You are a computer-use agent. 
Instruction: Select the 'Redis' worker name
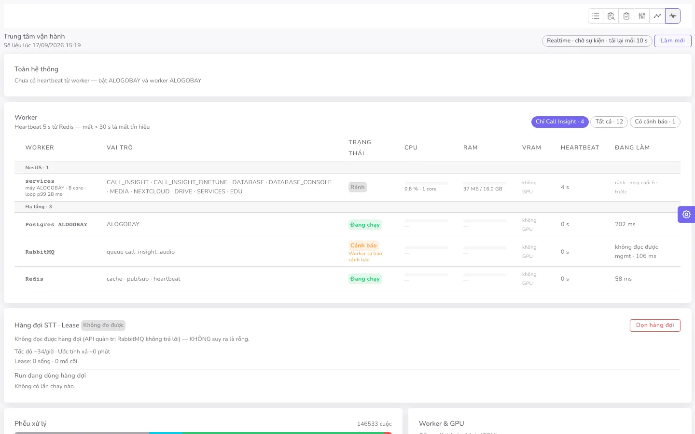pos(34,279)
